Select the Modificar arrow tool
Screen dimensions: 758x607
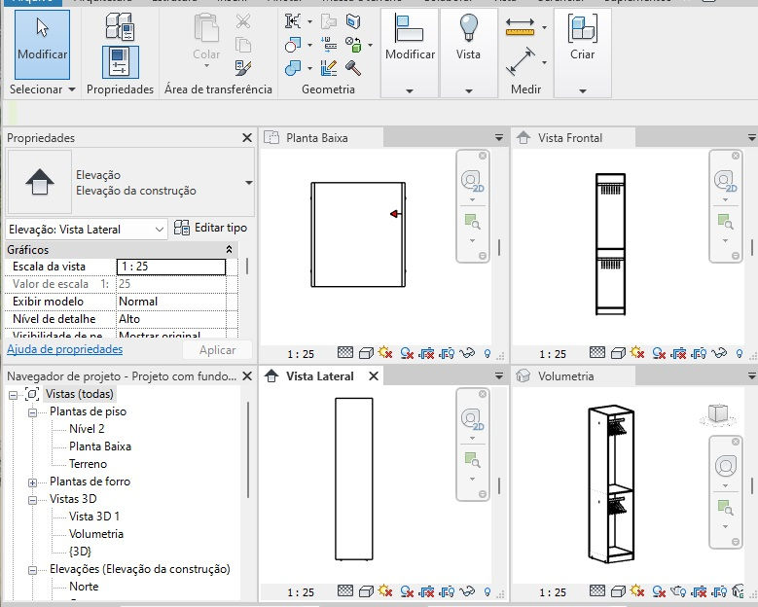tap(42, 44)
